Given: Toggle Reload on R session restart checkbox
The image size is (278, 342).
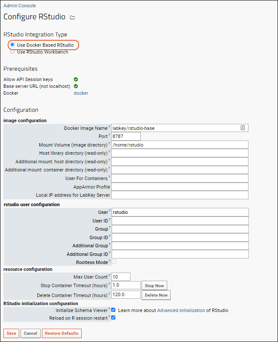Looking at the screenshot, I should click(x=113, y=318).
